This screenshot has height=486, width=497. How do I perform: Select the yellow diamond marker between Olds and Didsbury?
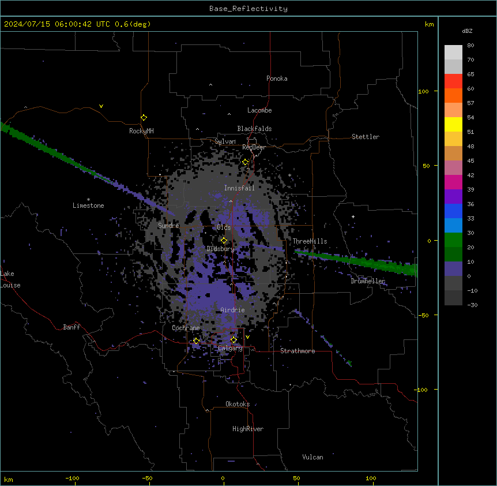tap(224, 241)
